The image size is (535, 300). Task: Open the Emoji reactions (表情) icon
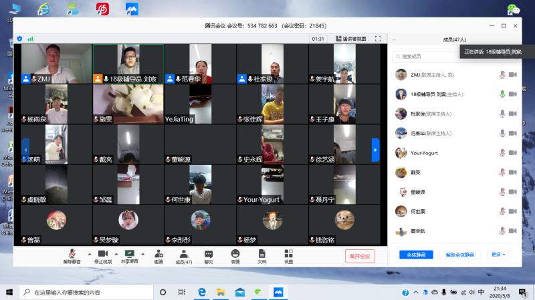235,255
